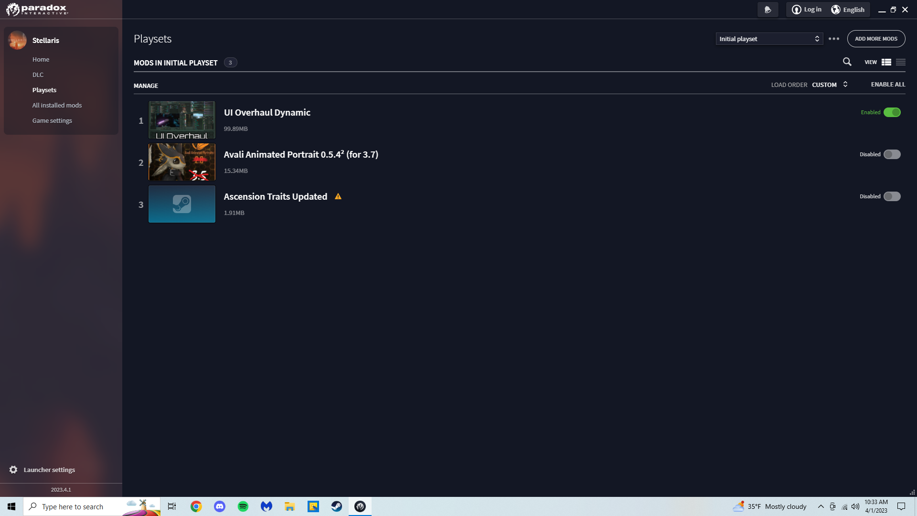Open Spotify from the taskbar
The image size is (917, 516).
click(x=243, y=506)
